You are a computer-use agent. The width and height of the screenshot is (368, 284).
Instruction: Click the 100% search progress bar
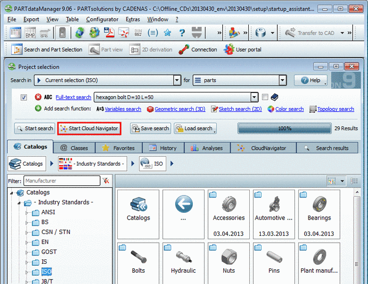pyautogui.click(x=285, y=128)
